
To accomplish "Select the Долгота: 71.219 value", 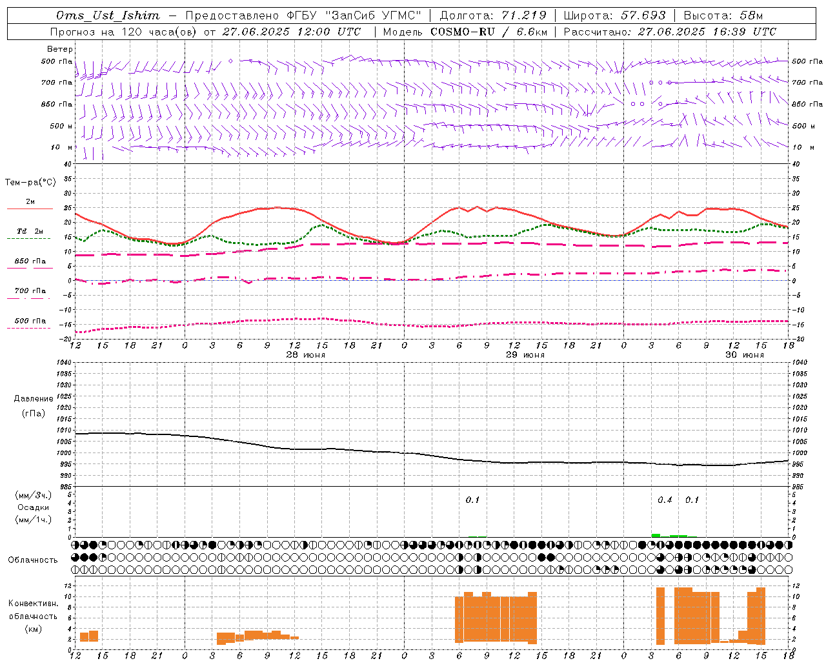I will [493, 15].
